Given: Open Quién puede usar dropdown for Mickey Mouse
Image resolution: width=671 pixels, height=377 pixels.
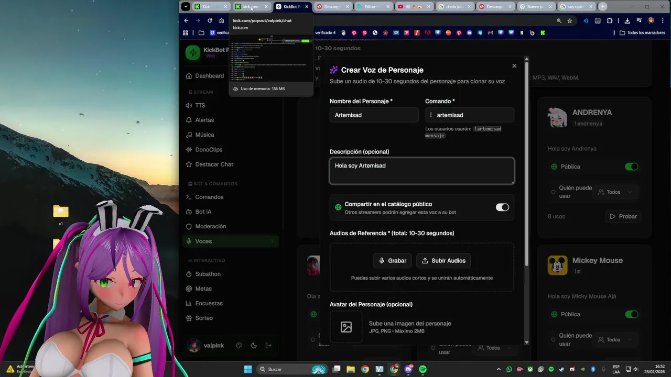Looking at the screenshot, I should point(616,340).
